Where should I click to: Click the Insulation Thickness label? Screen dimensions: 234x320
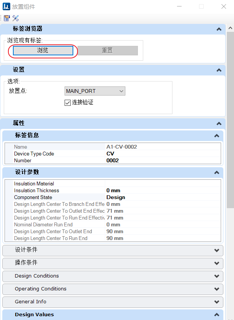coord(36,190)
